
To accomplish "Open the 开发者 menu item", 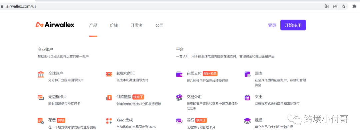I will tap(137, 26).
